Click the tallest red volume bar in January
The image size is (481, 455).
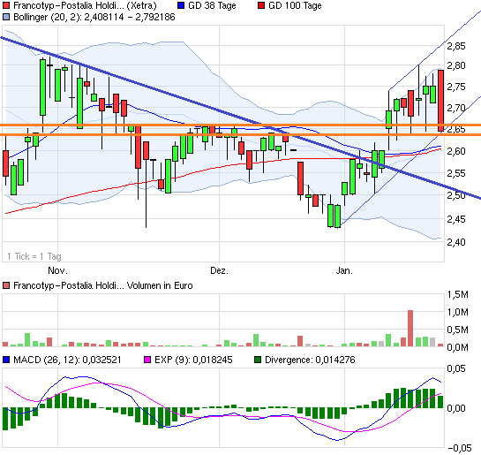click(x=410, y=328)
